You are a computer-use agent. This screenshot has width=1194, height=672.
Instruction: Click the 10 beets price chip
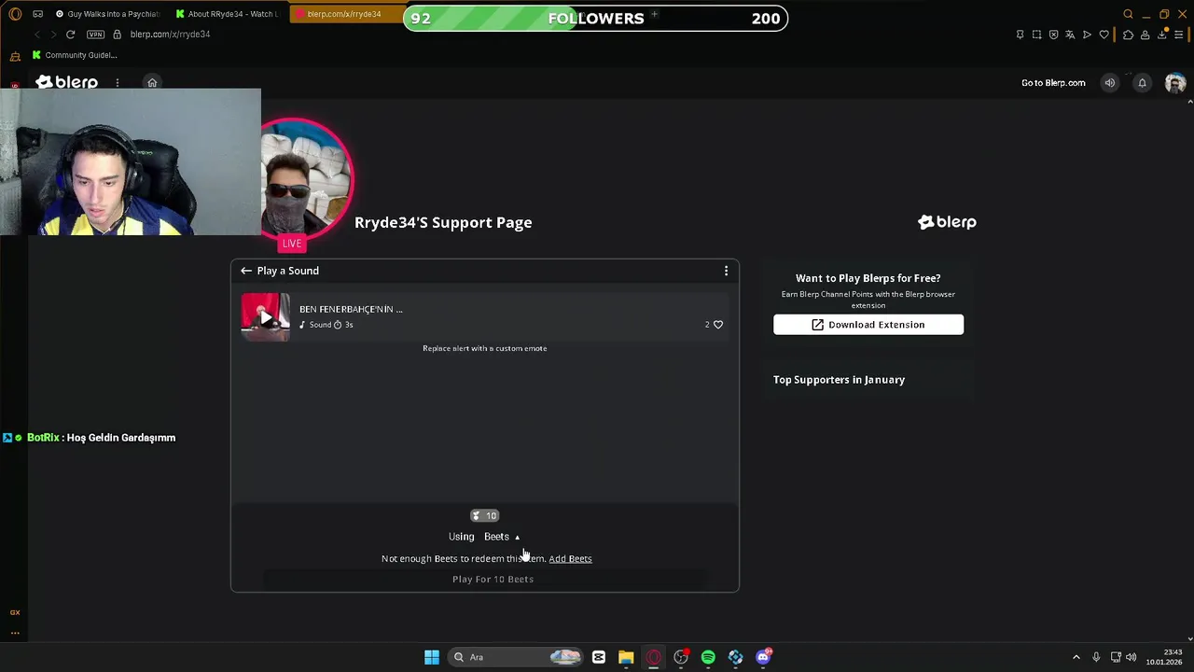(485, 515)
